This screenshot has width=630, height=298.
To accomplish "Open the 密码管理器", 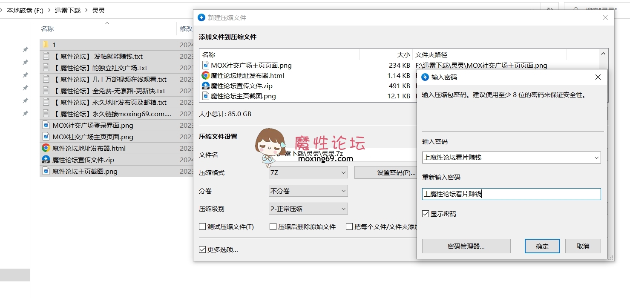I will (466, 246).
